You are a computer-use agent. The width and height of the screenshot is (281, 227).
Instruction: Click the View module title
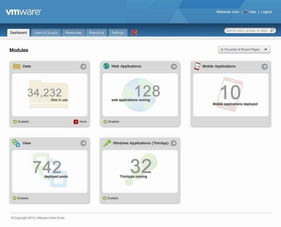(x=26, y=143)
